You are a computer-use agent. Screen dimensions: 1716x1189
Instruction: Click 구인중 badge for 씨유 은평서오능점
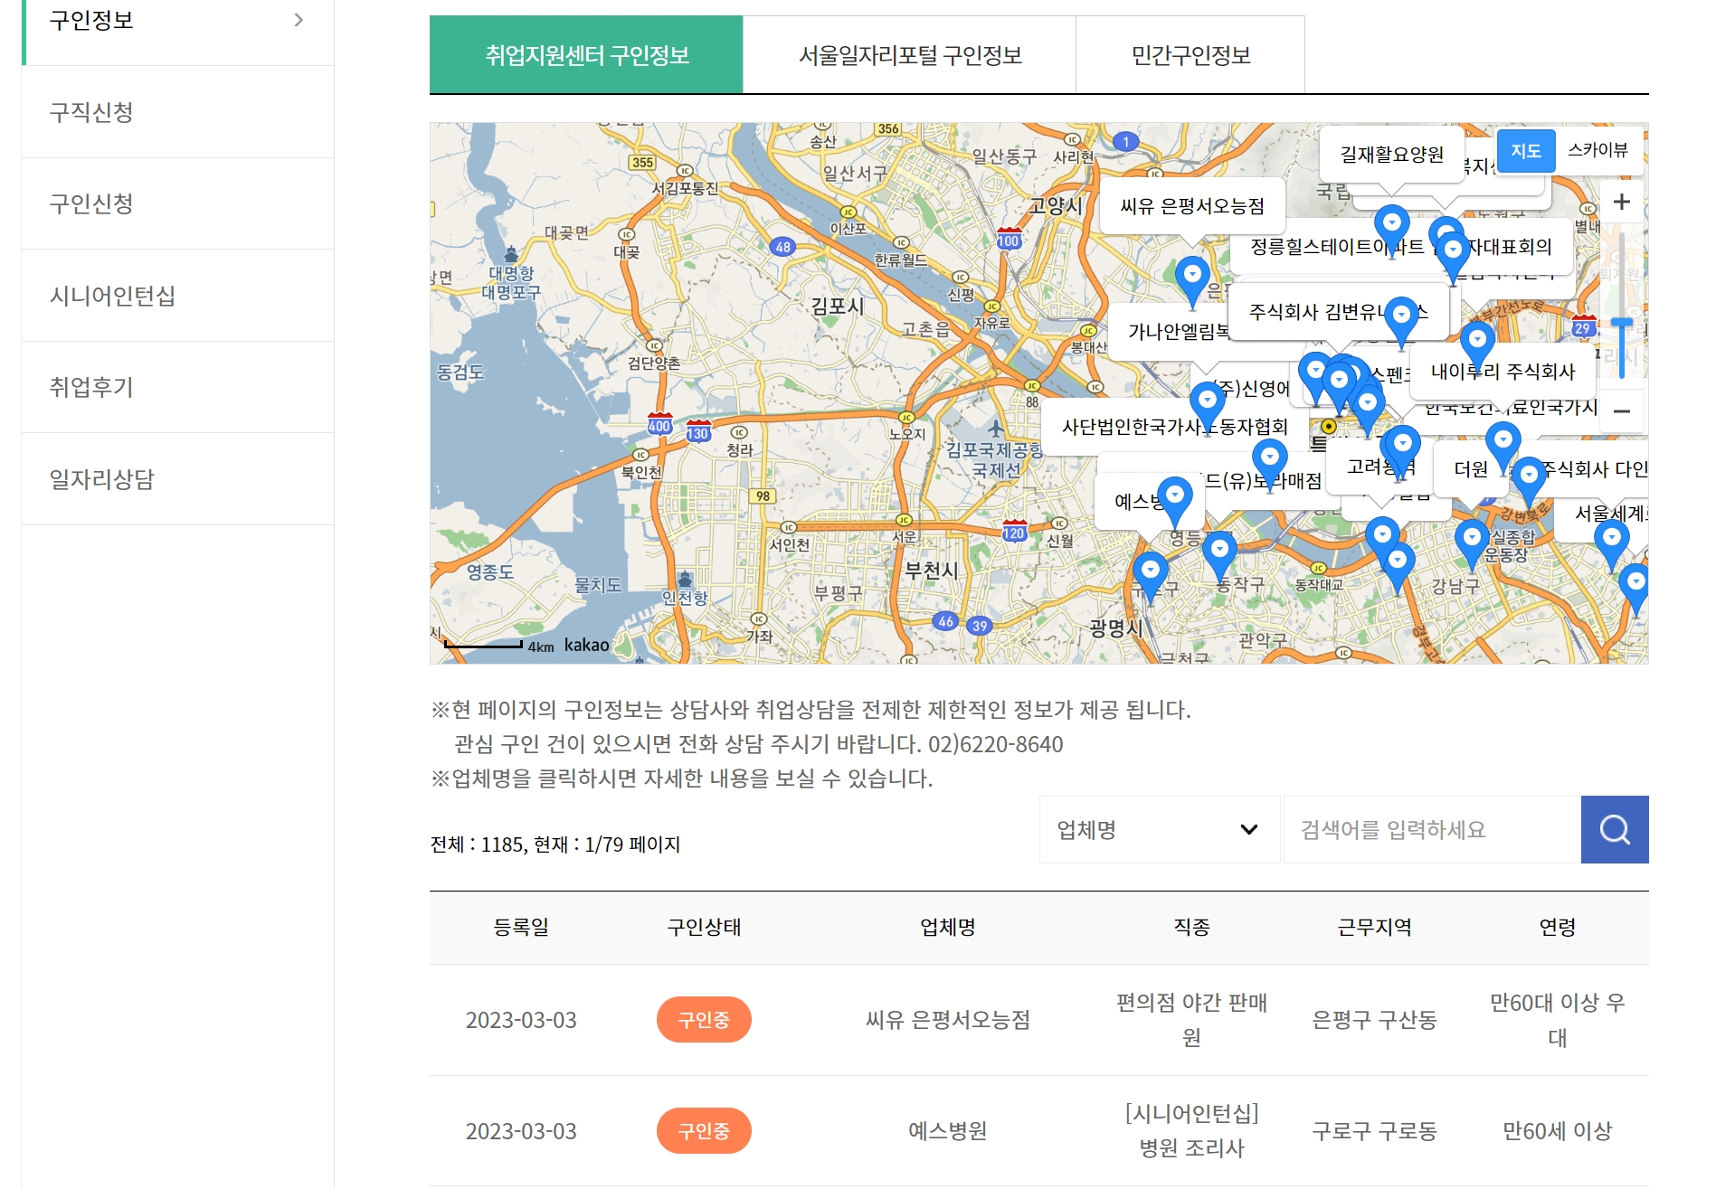pyautogui.click(x=704, y=1020)
